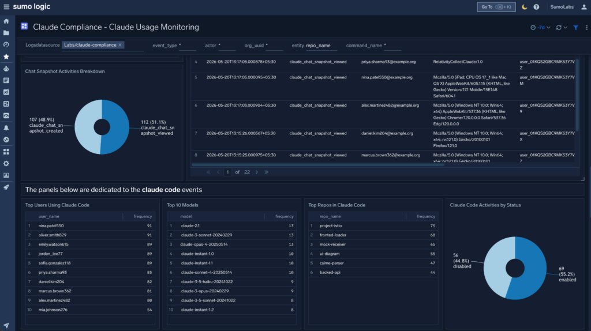Viewport: 591px width, 331px height.
Task: Click the enabled slice of Claude Code status pie
Action: coord(535,268)
